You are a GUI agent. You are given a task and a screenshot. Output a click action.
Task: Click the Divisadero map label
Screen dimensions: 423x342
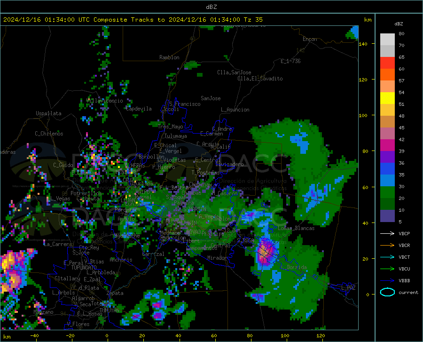(229, 164)
